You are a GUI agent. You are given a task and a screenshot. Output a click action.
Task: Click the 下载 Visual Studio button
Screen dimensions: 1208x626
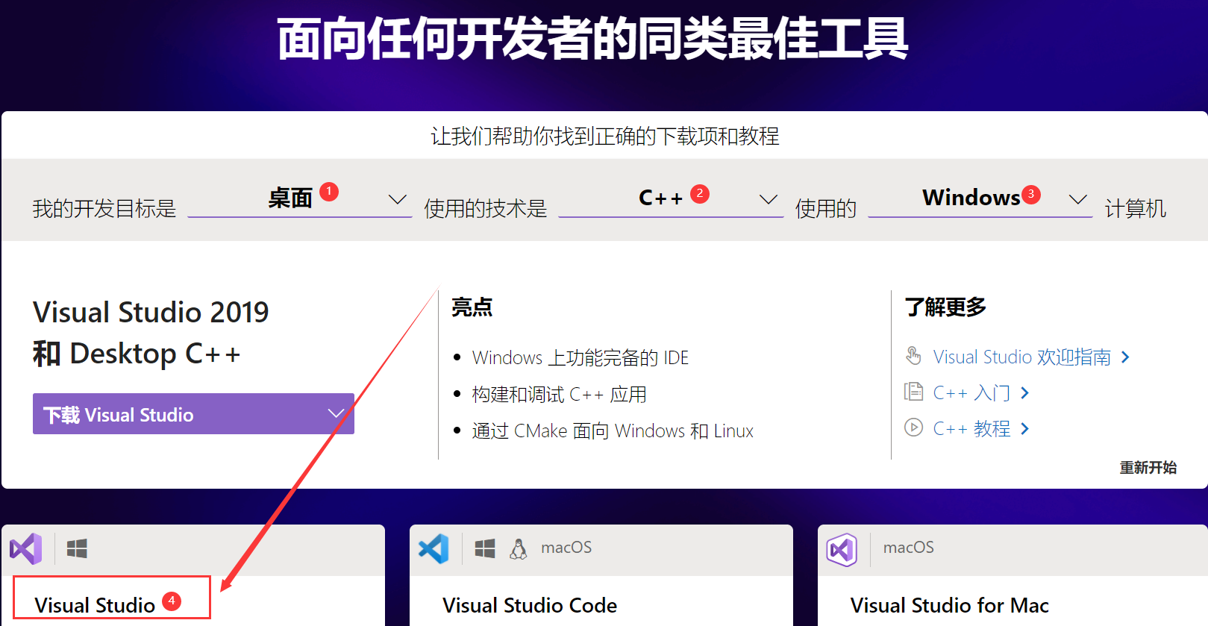[x=193, y=413]
